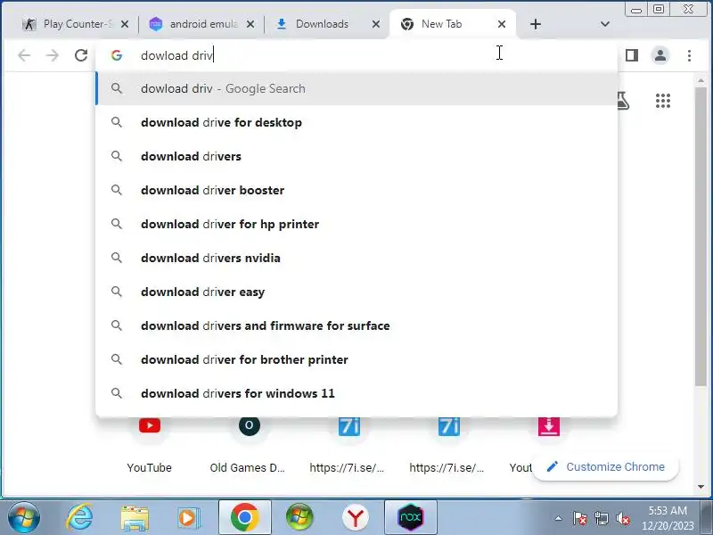This screenshot has width=713, height=535.
Task: Choose 'download drive for desktop' suggestion
Action: point(356,122)
